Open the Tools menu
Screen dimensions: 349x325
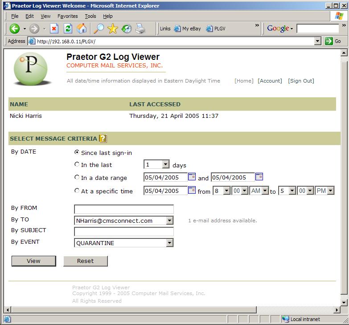pos(90,16)
